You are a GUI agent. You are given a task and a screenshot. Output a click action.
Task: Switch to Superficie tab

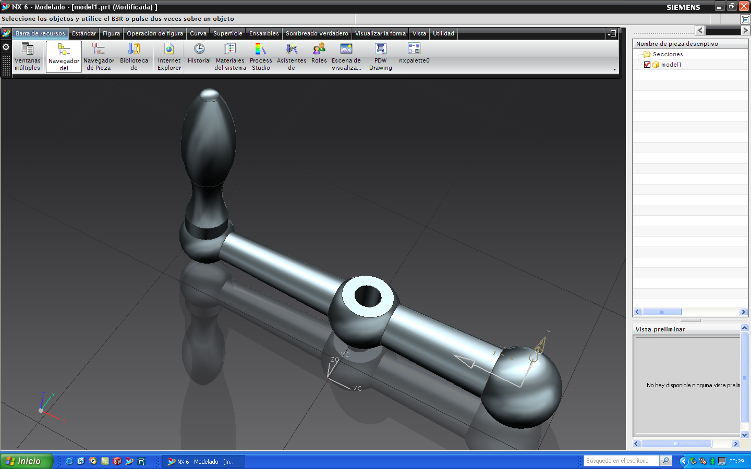coord(228,33)
